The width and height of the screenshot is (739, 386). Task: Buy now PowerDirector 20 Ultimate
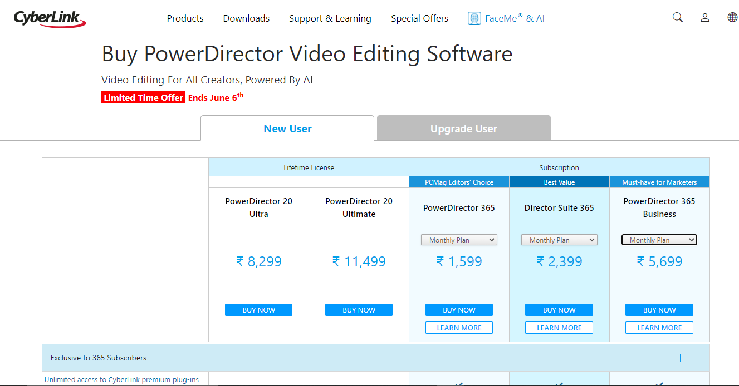point(359,310)
